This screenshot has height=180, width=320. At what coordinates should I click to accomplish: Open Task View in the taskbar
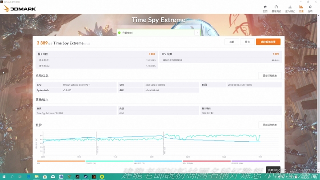20,176
